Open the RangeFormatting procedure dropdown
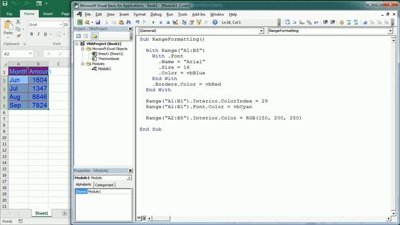Viewport: 400px width, 225px height. (390, 31)
